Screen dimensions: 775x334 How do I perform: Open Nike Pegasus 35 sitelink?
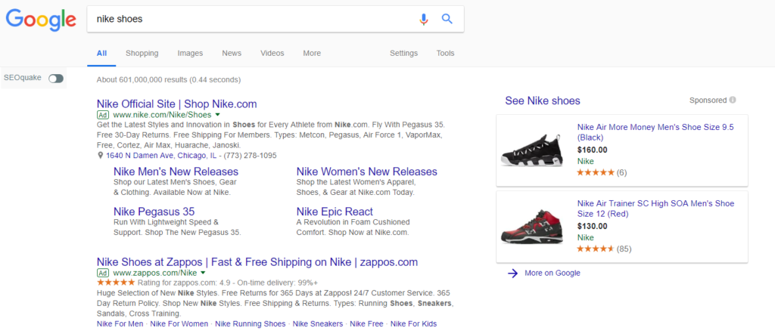click(154, 212)
